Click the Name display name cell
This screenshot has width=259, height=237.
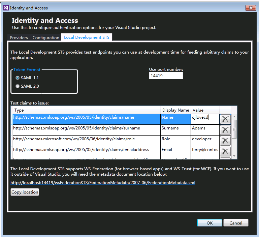coord(175,119)
